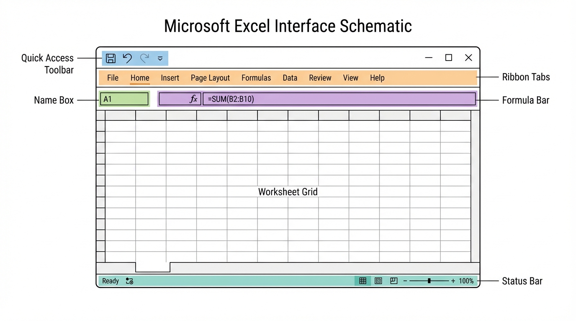The image size is (576, 321).
Task: Open the Formulas ribbon tab
Action: click(x=256, y=78)
